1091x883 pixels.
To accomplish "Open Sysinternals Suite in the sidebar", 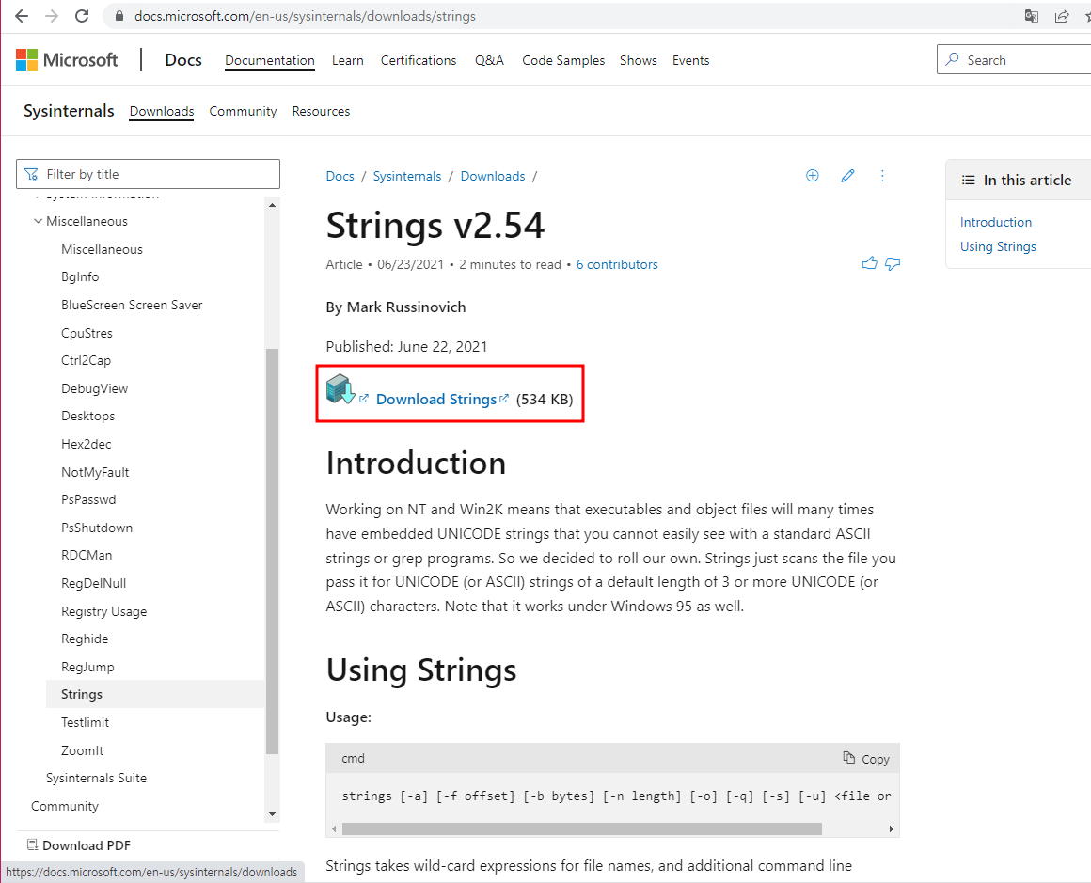I will point(96,778).
